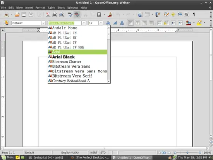Click the Times New Roman font name field
The width and height of the screenshot is (213, 160).
click(65, 23)
